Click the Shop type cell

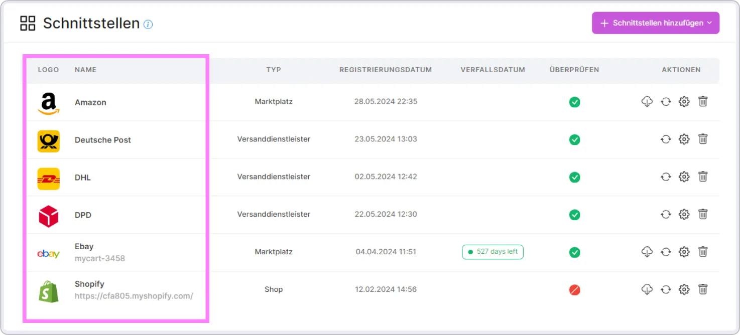tap(274, 289)
